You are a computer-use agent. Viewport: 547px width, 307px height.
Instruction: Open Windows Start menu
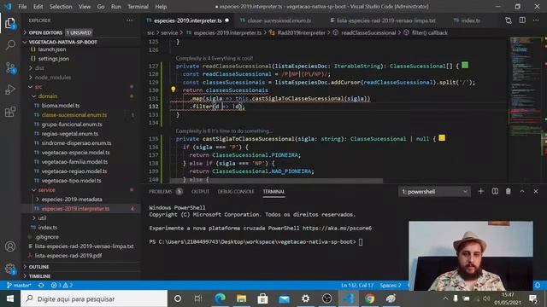pyautogui.click(x=10, y=298)
